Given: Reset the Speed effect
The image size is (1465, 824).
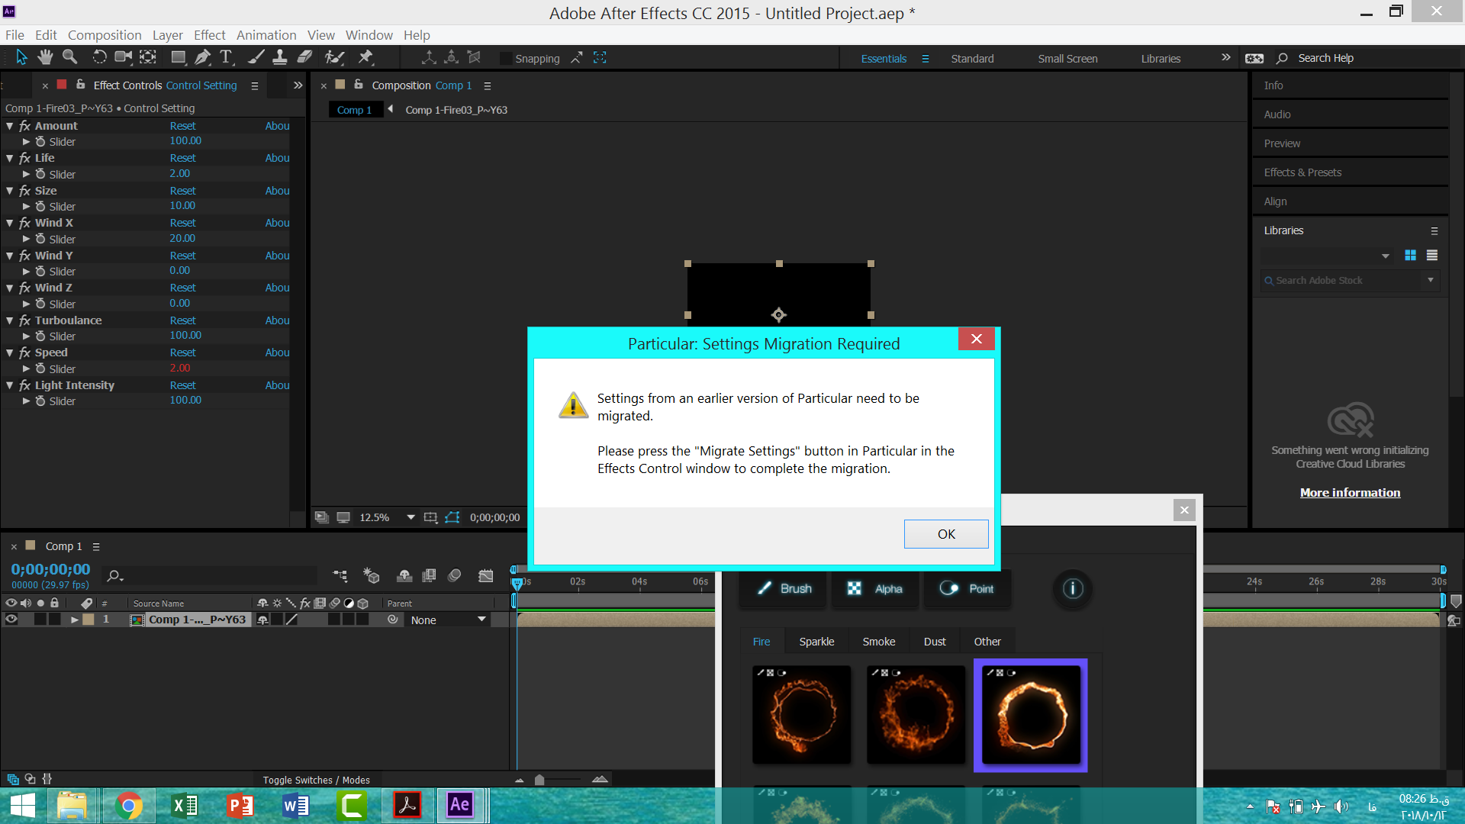Looking at the screenshot, I should click(x=182, y=352).
